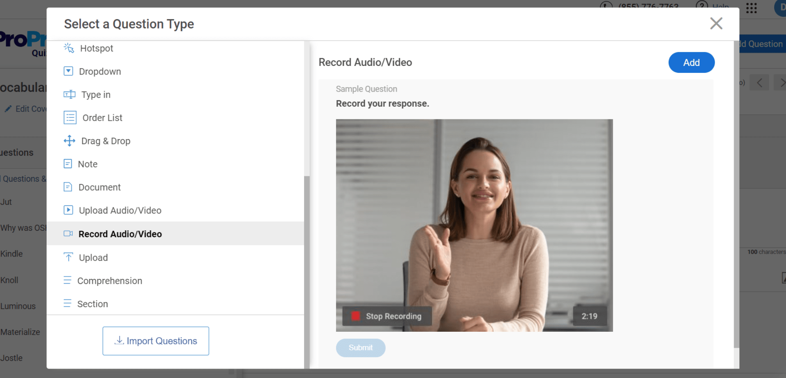Select the Drag & Drop icon
The height and width of the screenshot is (378, 786).
[69, 141]
